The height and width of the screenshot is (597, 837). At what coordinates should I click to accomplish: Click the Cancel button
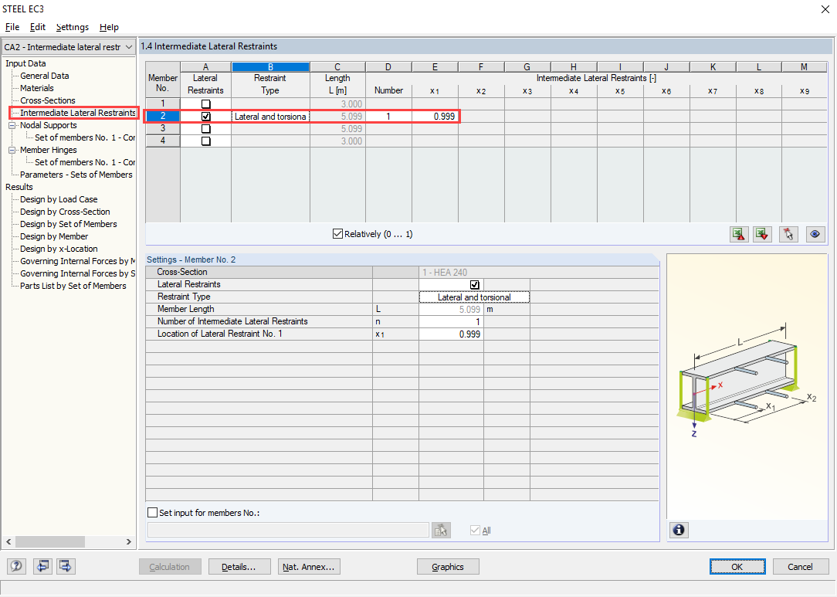click(800, 567)
